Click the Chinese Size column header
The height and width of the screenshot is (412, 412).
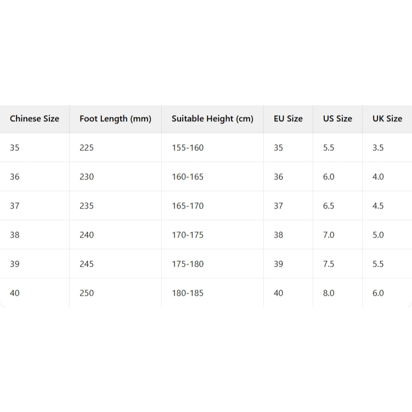click(35, 118)
